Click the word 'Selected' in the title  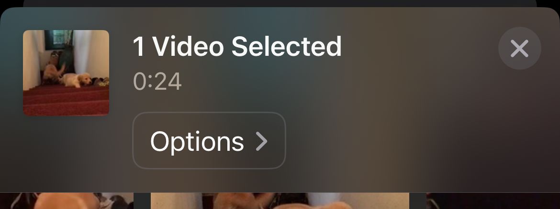pyautogui.click(x=286, y=47)
